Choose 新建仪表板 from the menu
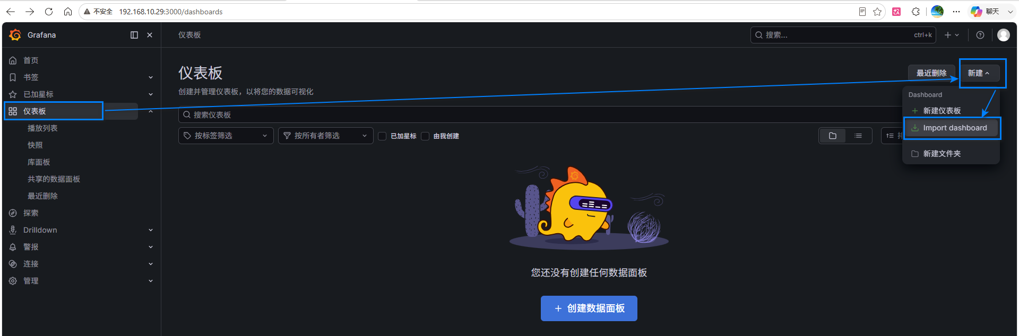Image resolution: width=1019 pixels, height=336 pixels. 942,111
